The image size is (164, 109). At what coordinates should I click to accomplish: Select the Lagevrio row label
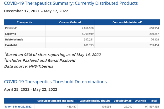(11, 34)
